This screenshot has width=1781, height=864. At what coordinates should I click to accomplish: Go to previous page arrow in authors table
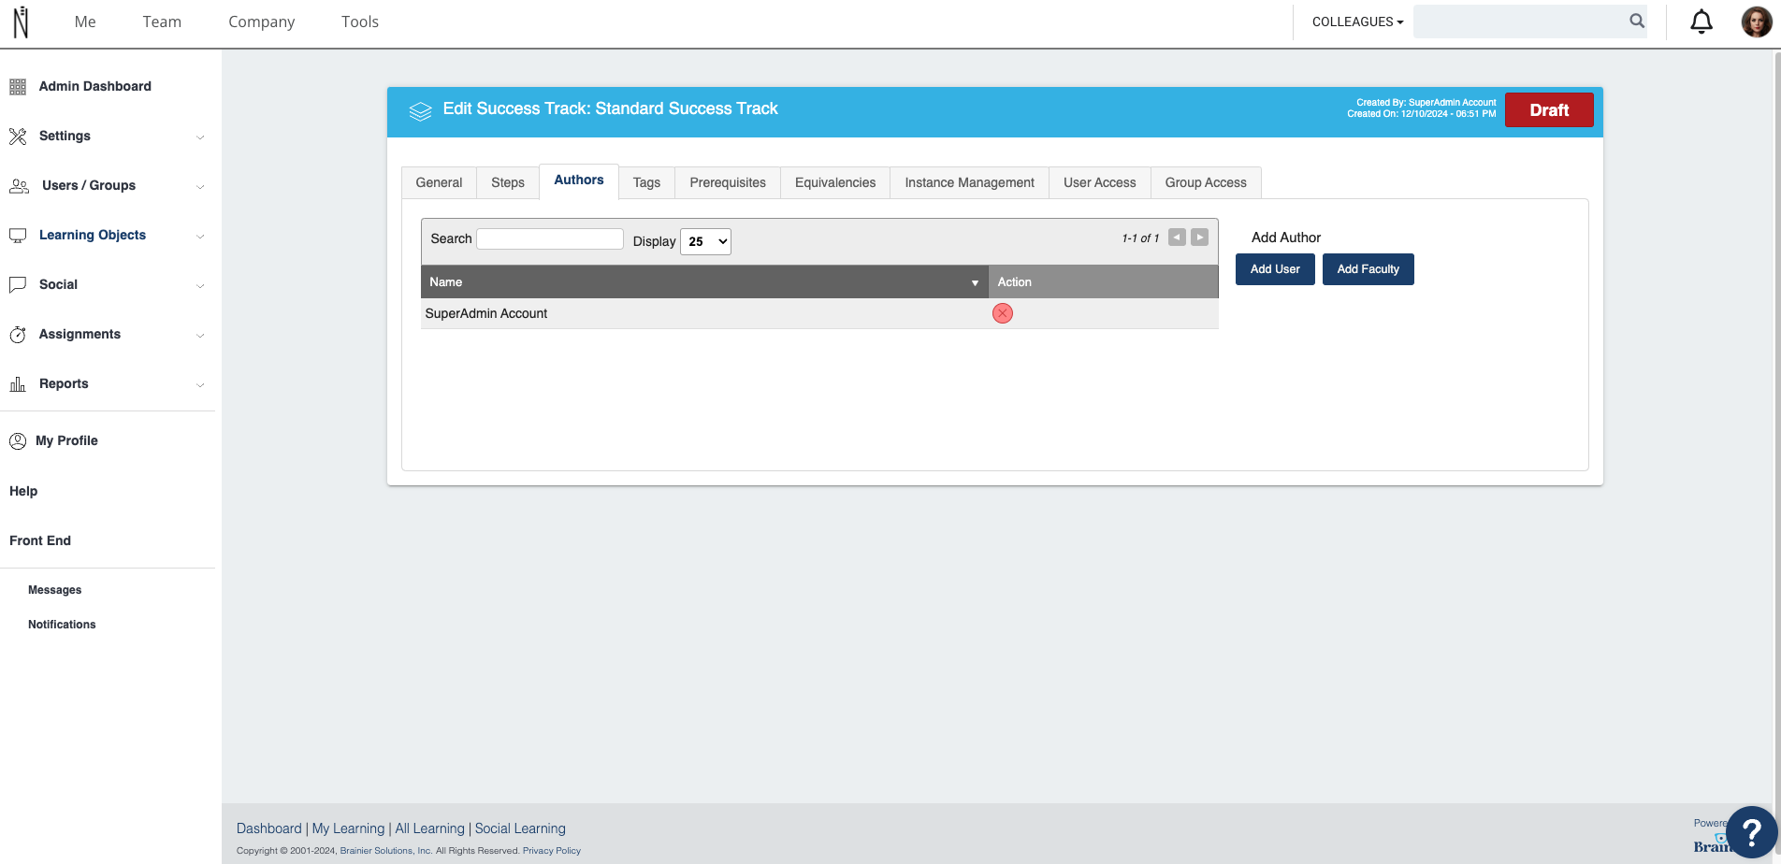click(x=1177, y=238)
